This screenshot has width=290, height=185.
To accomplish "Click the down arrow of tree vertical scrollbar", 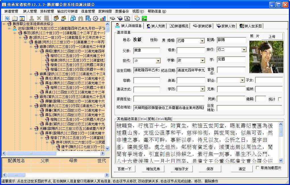I will click(107, 149).
